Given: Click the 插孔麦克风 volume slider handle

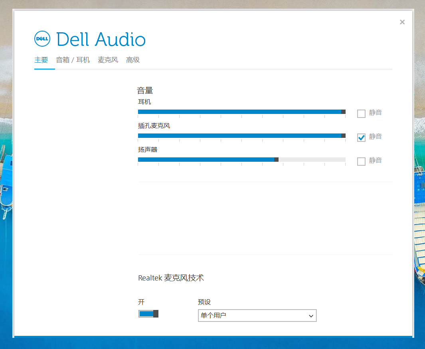Looking at the screenshot, I should 343,136.
